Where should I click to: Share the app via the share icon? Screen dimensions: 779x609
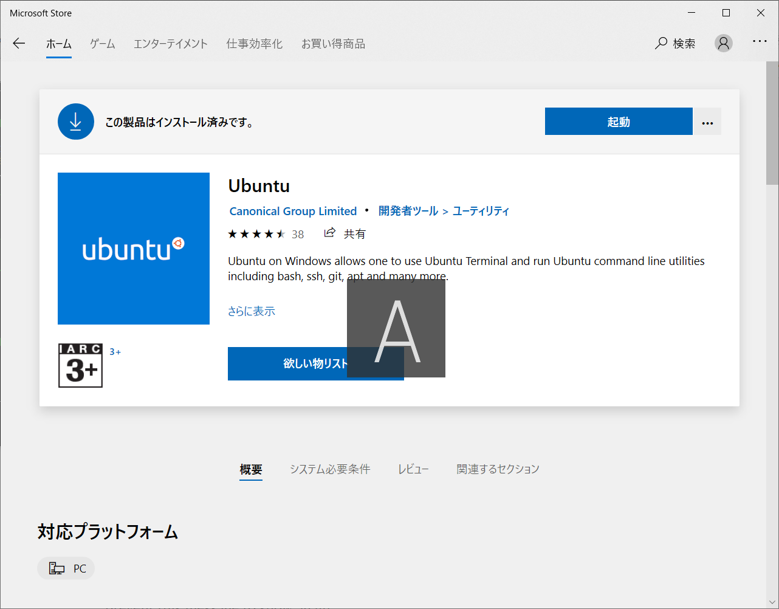[x=330, y=233]
